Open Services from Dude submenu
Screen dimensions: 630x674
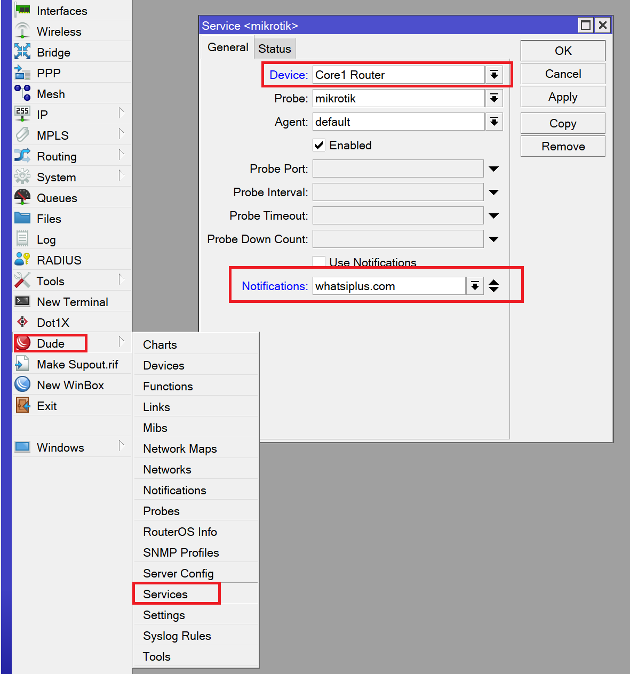click(x=196, y=594)
